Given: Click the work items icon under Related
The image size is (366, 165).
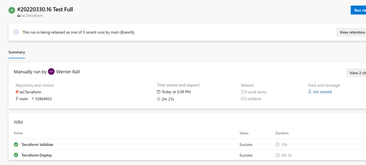Looking at the screenshot, I should 243,92.
